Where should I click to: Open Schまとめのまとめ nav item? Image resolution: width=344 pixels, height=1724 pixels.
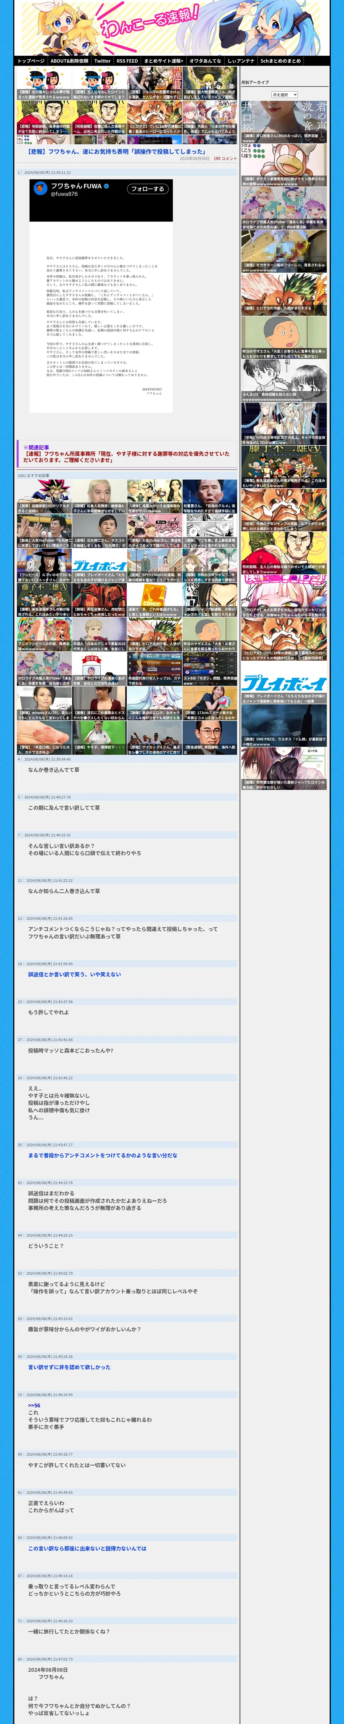(x=281, y=61)
